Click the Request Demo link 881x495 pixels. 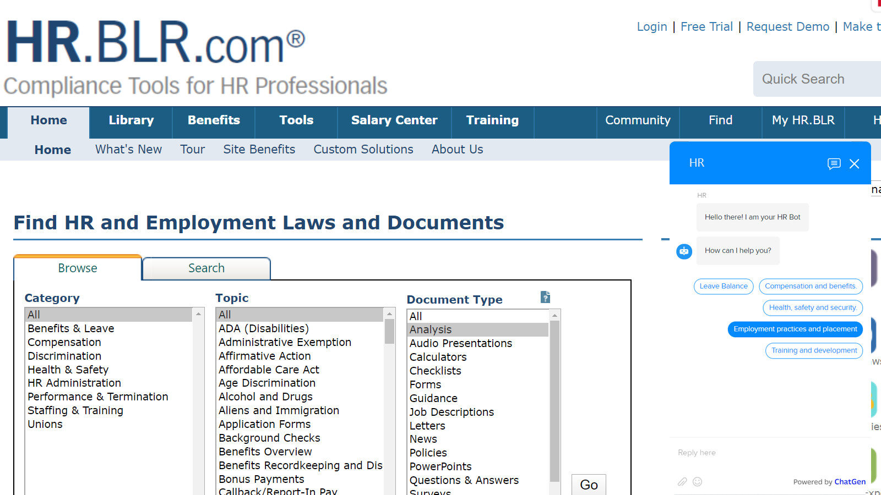click(x=787, y=26)
